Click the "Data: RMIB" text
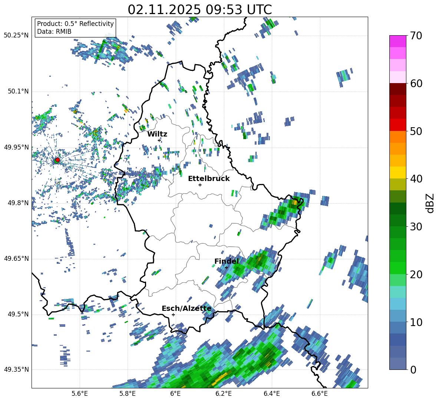This screenshot has height=401, width=439. (x=54, y=32)
